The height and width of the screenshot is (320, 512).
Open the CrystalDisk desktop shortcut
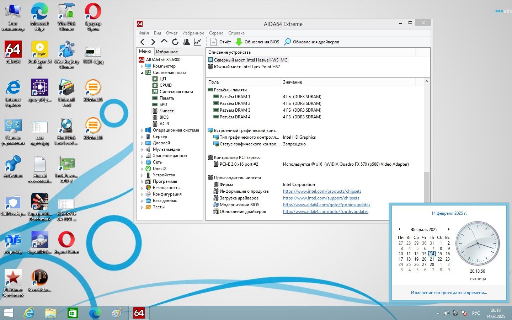tap(39, 242)
